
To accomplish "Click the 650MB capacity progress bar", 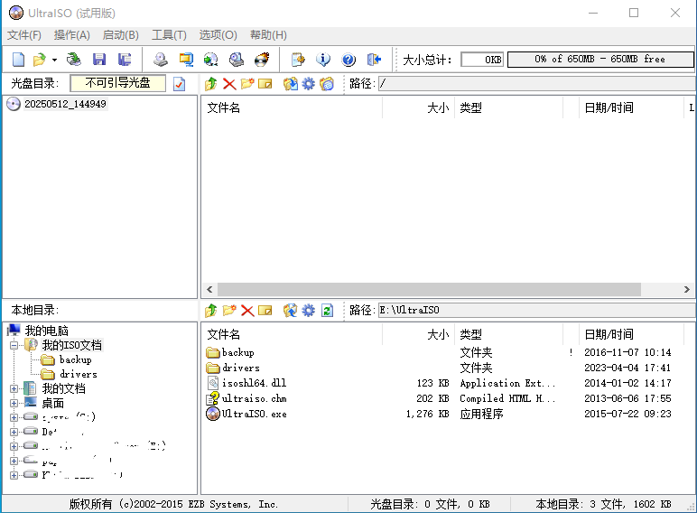I will pos(600,60).
